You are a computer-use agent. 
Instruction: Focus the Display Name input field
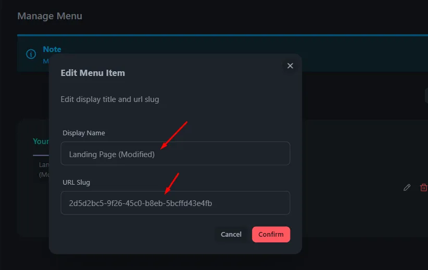click(x=175, y=153)
